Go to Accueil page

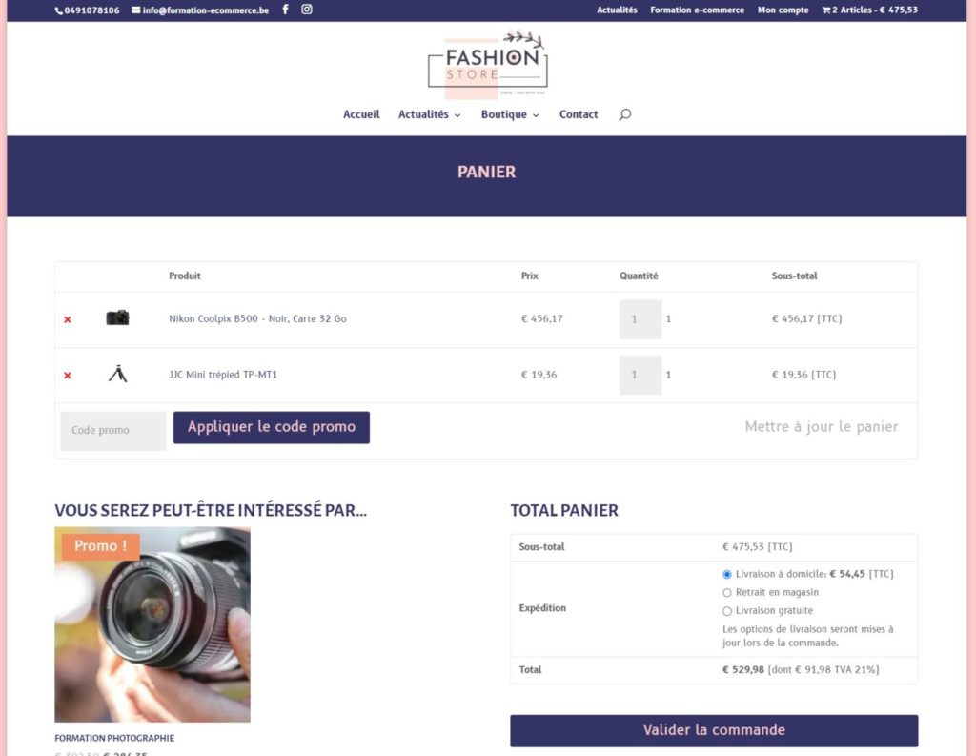[x=361, y=114]
